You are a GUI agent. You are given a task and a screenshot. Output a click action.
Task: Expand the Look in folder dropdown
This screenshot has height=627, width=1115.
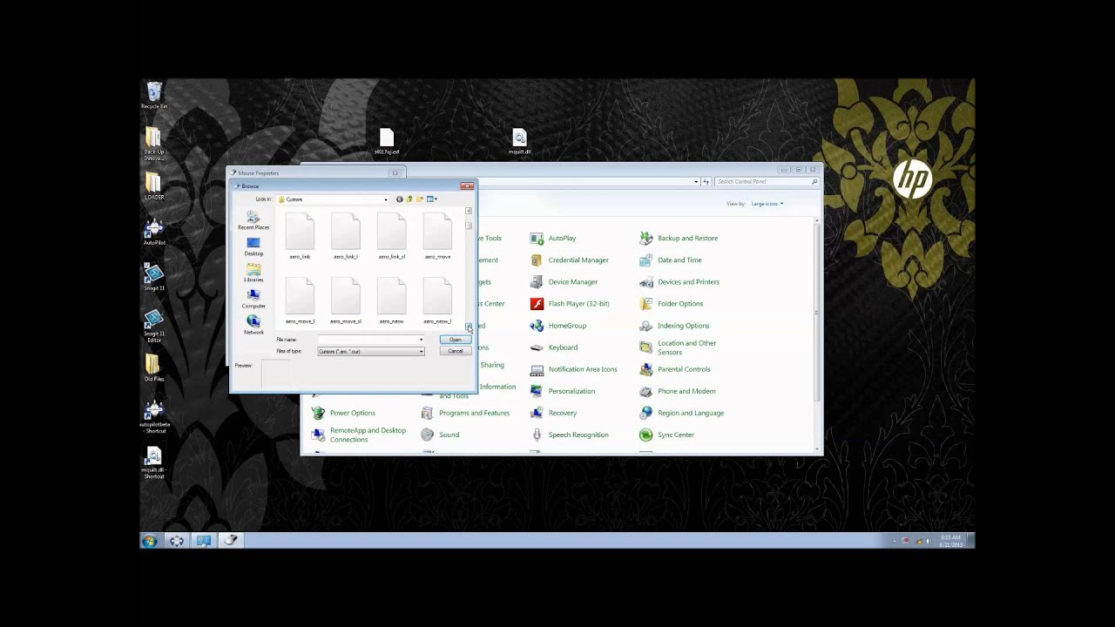coord(386,199)
